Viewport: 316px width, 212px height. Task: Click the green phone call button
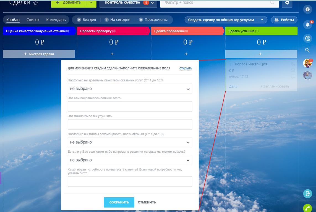307,208
